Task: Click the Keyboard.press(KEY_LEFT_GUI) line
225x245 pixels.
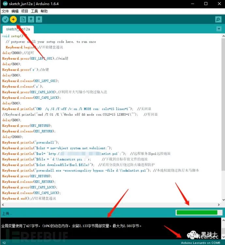Action: click(35, 58)
